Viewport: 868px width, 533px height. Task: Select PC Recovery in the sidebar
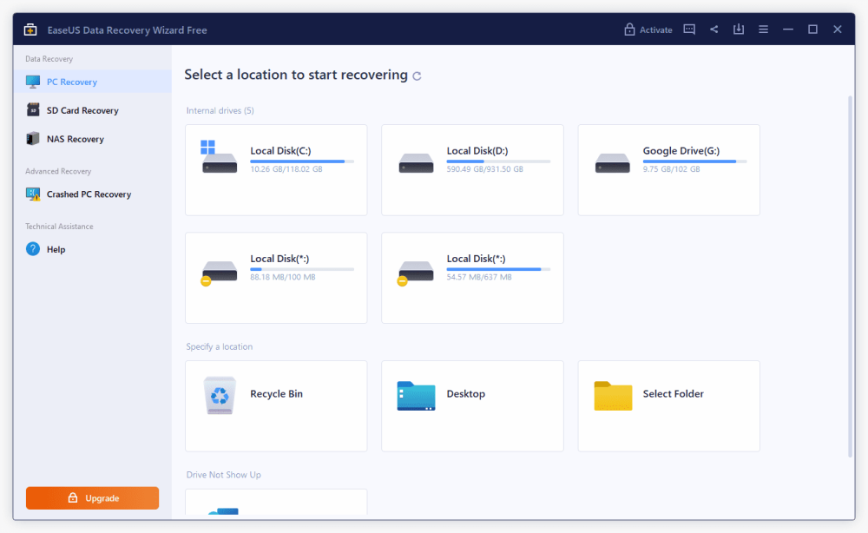click(72, 82)
